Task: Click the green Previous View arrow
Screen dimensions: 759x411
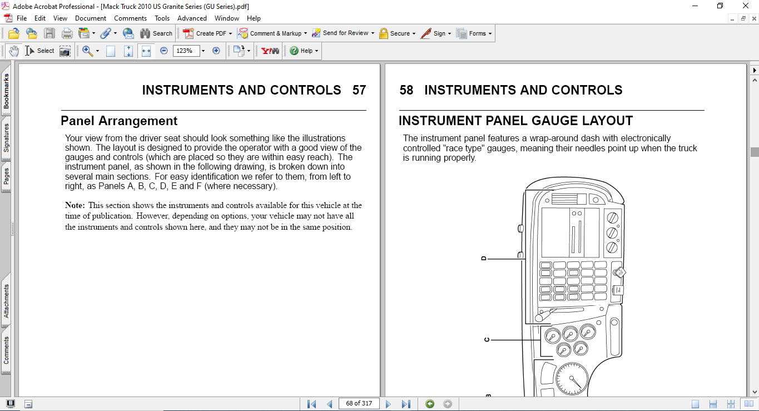Action: [x=430, y=404]
